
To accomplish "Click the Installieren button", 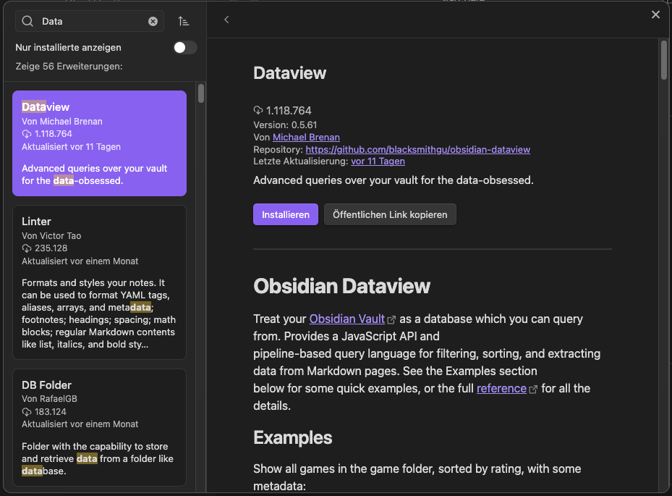I will pyautogui.click(x=286, y=214).
